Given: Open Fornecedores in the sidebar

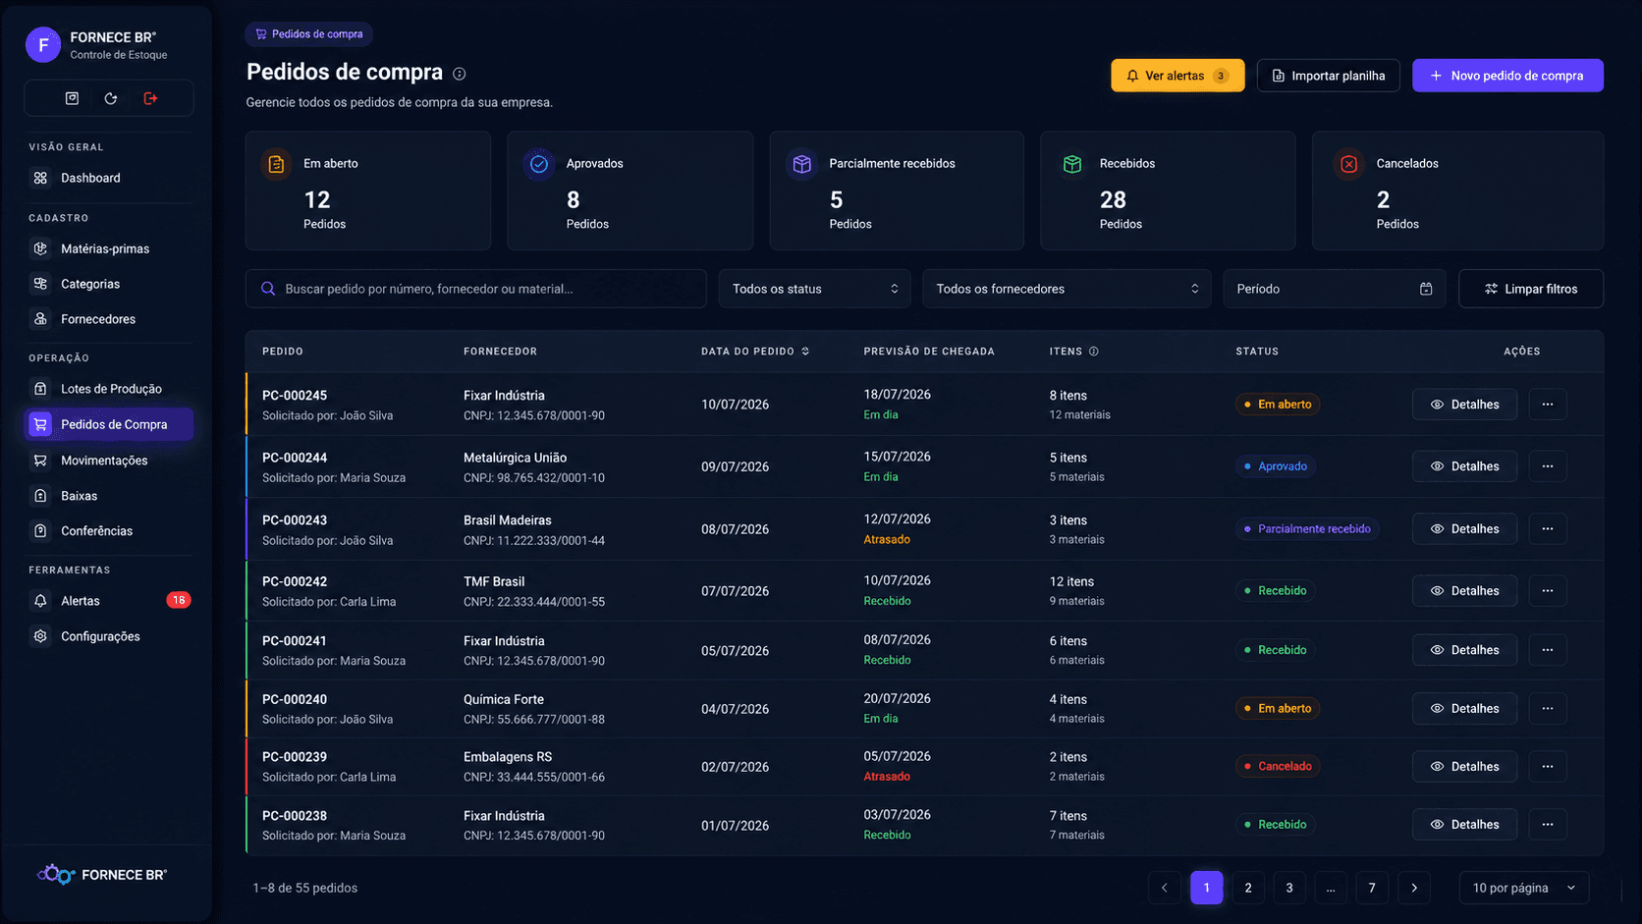Looking at the screenshot, I should (109, 319).
